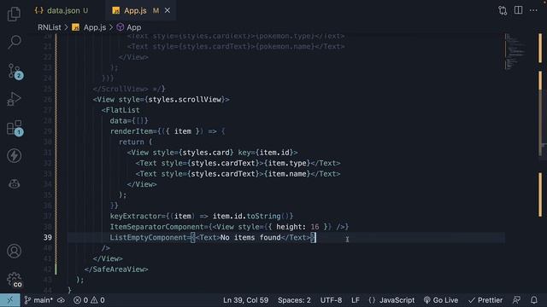Click the ItemSeparatorComponent attribute text

click(x=157, y=227)
